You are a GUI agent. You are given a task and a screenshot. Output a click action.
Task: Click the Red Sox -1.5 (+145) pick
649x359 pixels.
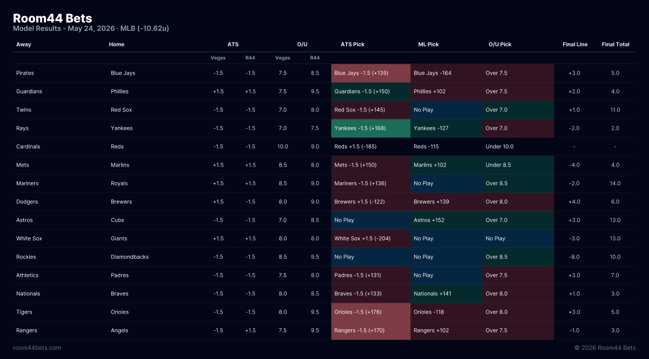click(371, 110)
